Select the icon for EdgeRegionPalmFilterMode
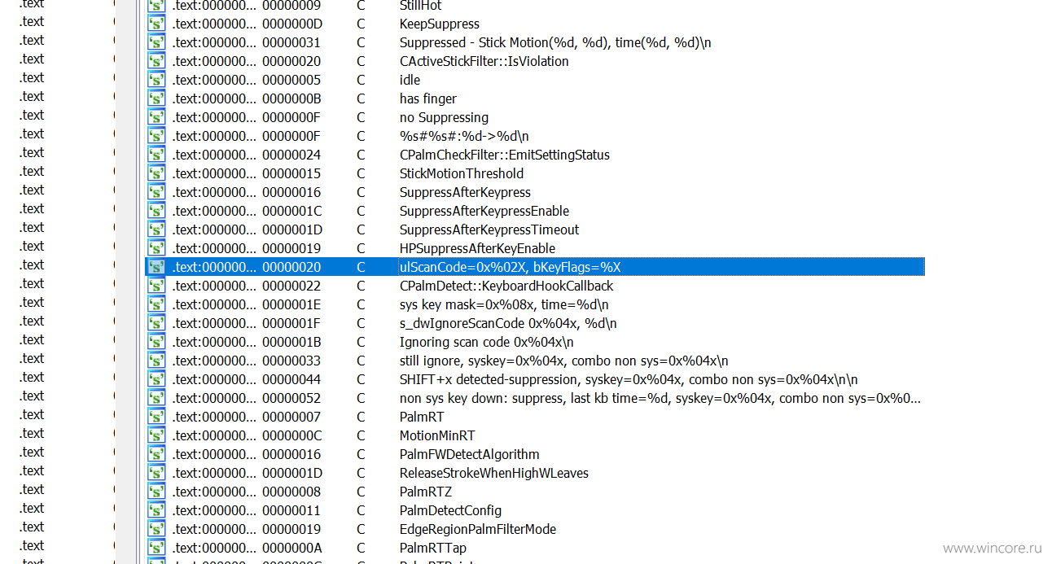The image size is (1052, 564). click(156, 529)
